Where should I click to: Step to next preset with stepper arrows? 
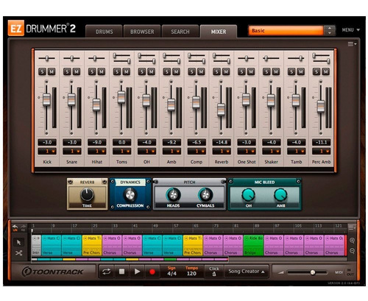click(330, 33)
